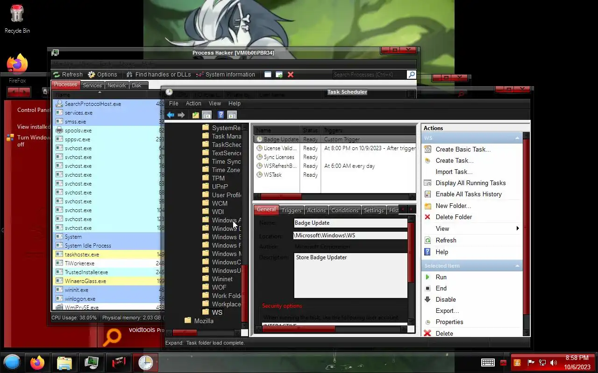This screenshot has width=598, height=373.
Task: Click the Task Scheduler clock taskbar icon
Action: tap(146, 363)
